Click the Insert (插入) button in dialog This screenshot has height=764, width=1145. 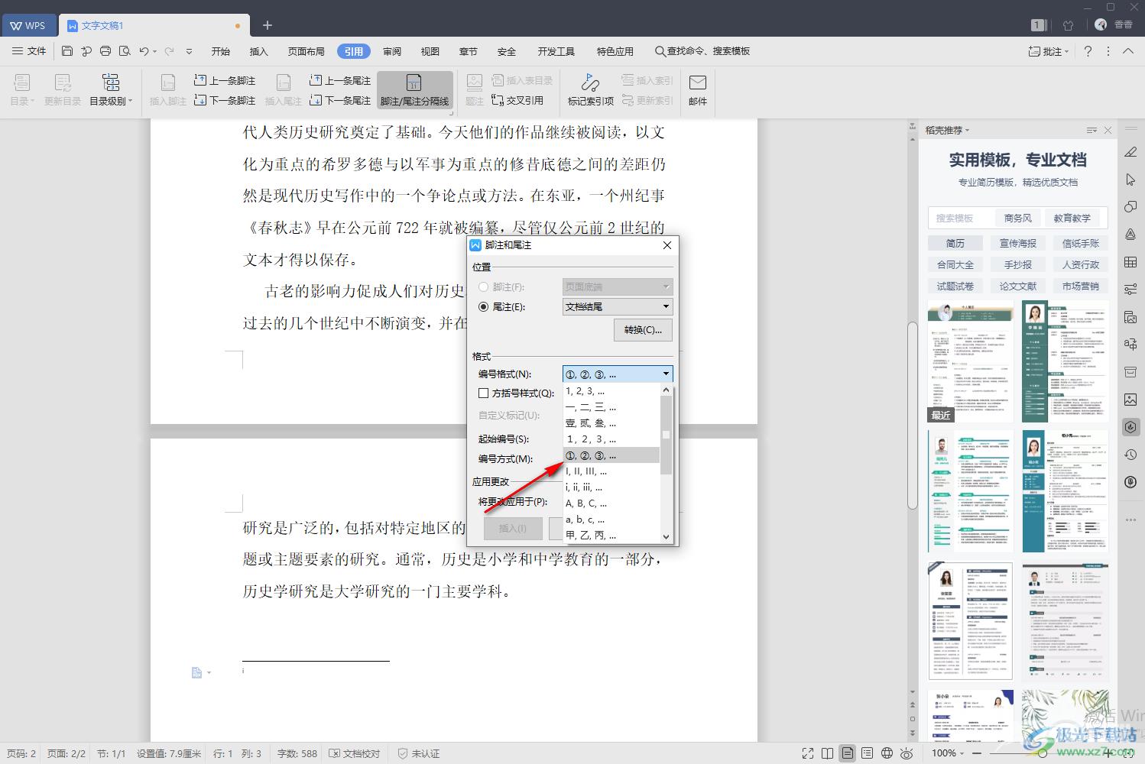513,528
